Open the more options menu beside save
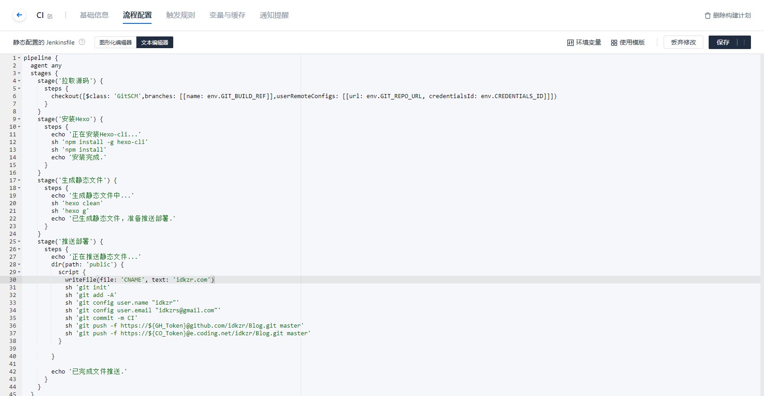 [744, 42]
